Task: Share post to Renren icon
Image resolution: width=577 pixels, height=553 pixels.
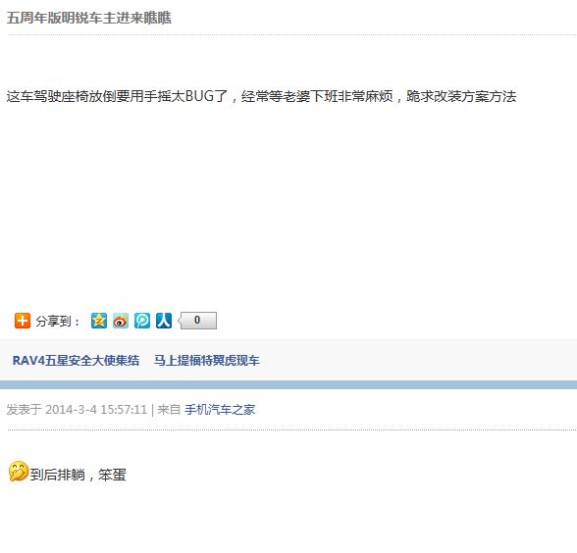Action: [164, 321]
